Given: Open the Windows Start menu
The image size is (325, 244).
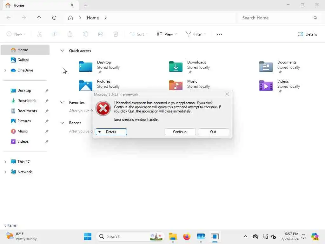Looking at the screenshot, I should (88, 236).
